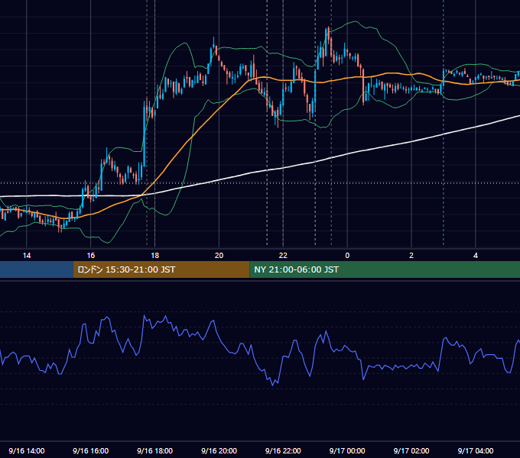Click the blue session bar before ロンドン
Image resolution: width=520 pixels, height=458 pixels.
[37, 269]
